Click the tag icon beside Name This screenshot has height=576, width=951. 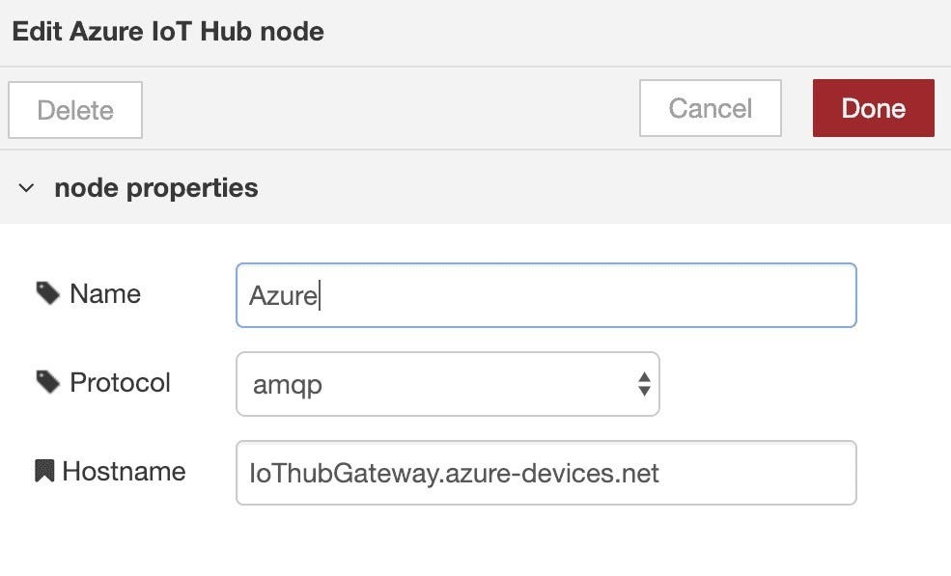[x=47, y=293]
